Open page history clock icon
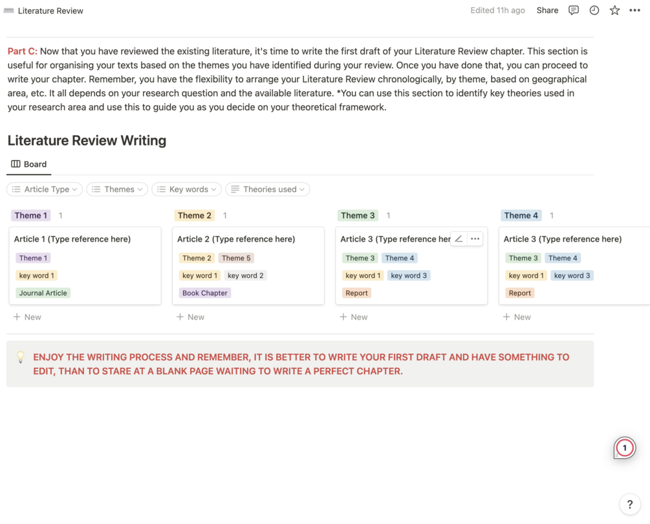The width and height of the screenshot is (650, 524). point(594,10)
